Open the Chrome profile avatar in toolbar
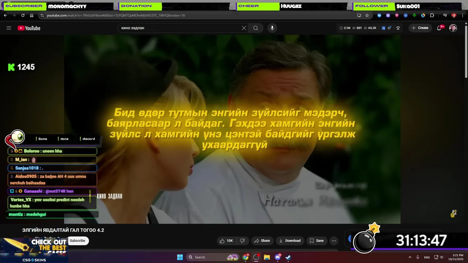 coord(454,15)
